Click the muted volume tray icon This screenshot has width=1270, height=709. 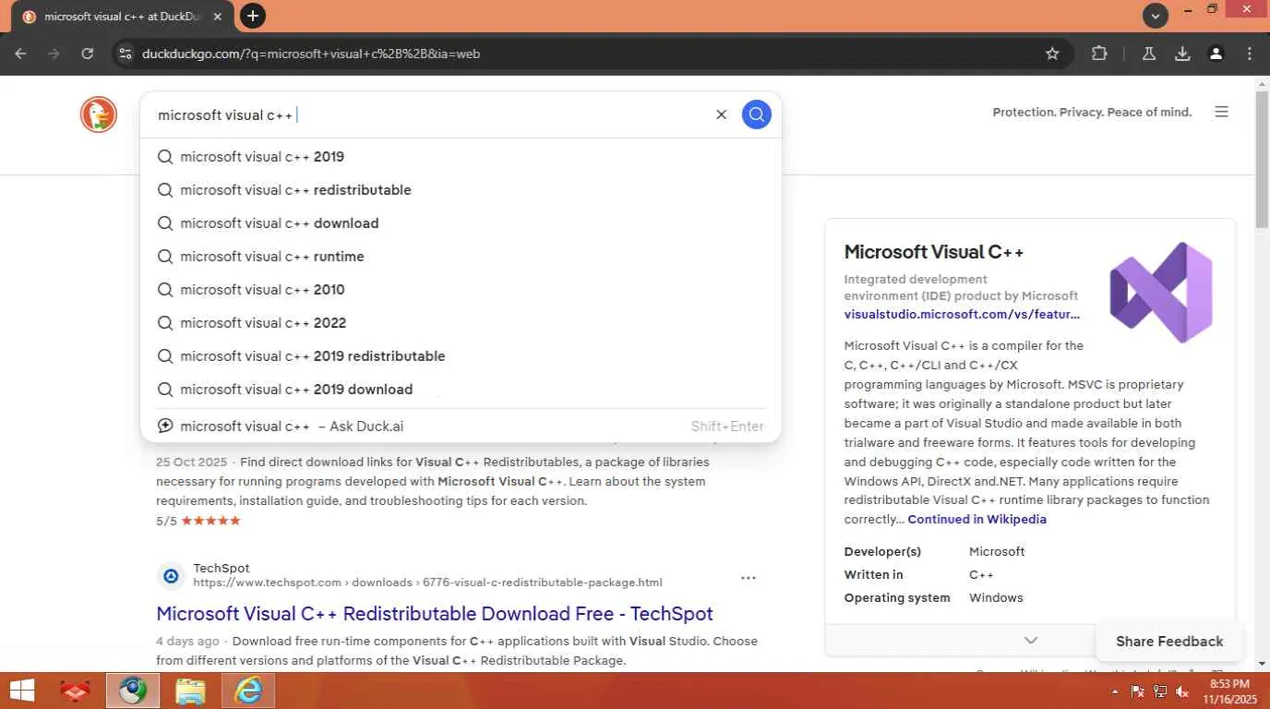click(1182, 691)
